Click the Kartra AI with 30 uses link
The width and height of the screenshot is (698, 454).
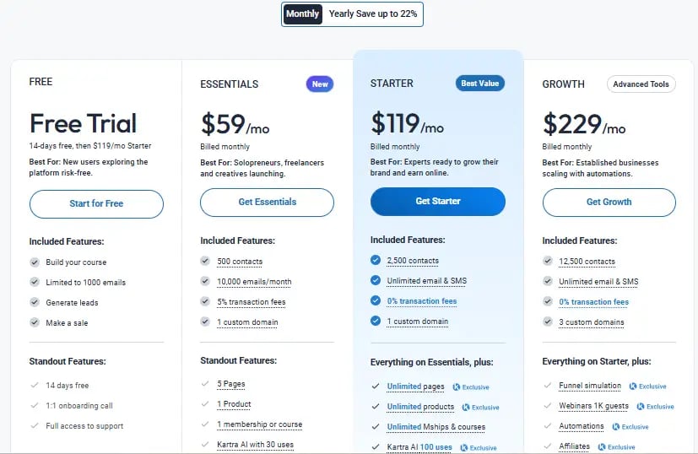[255, 445]
